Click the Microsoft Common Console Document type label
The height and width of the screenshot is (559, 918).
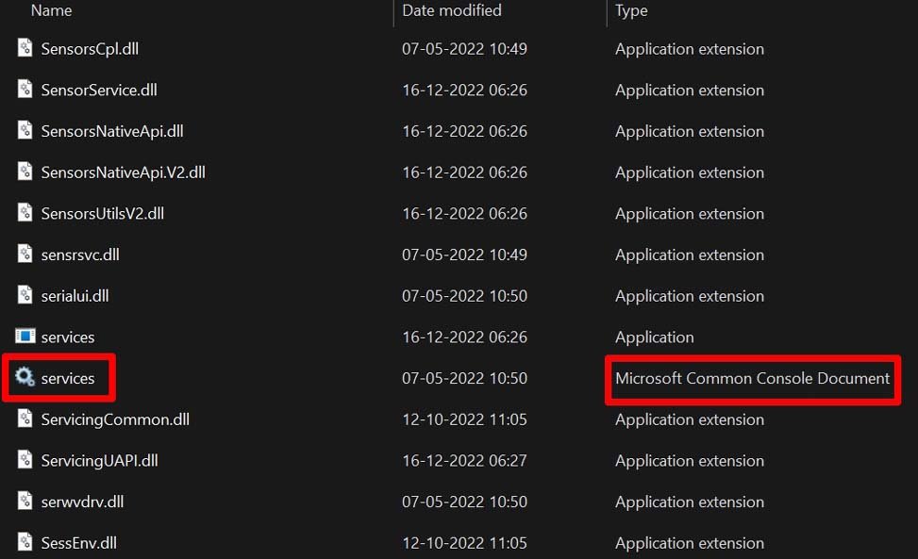tap(752, 379)
